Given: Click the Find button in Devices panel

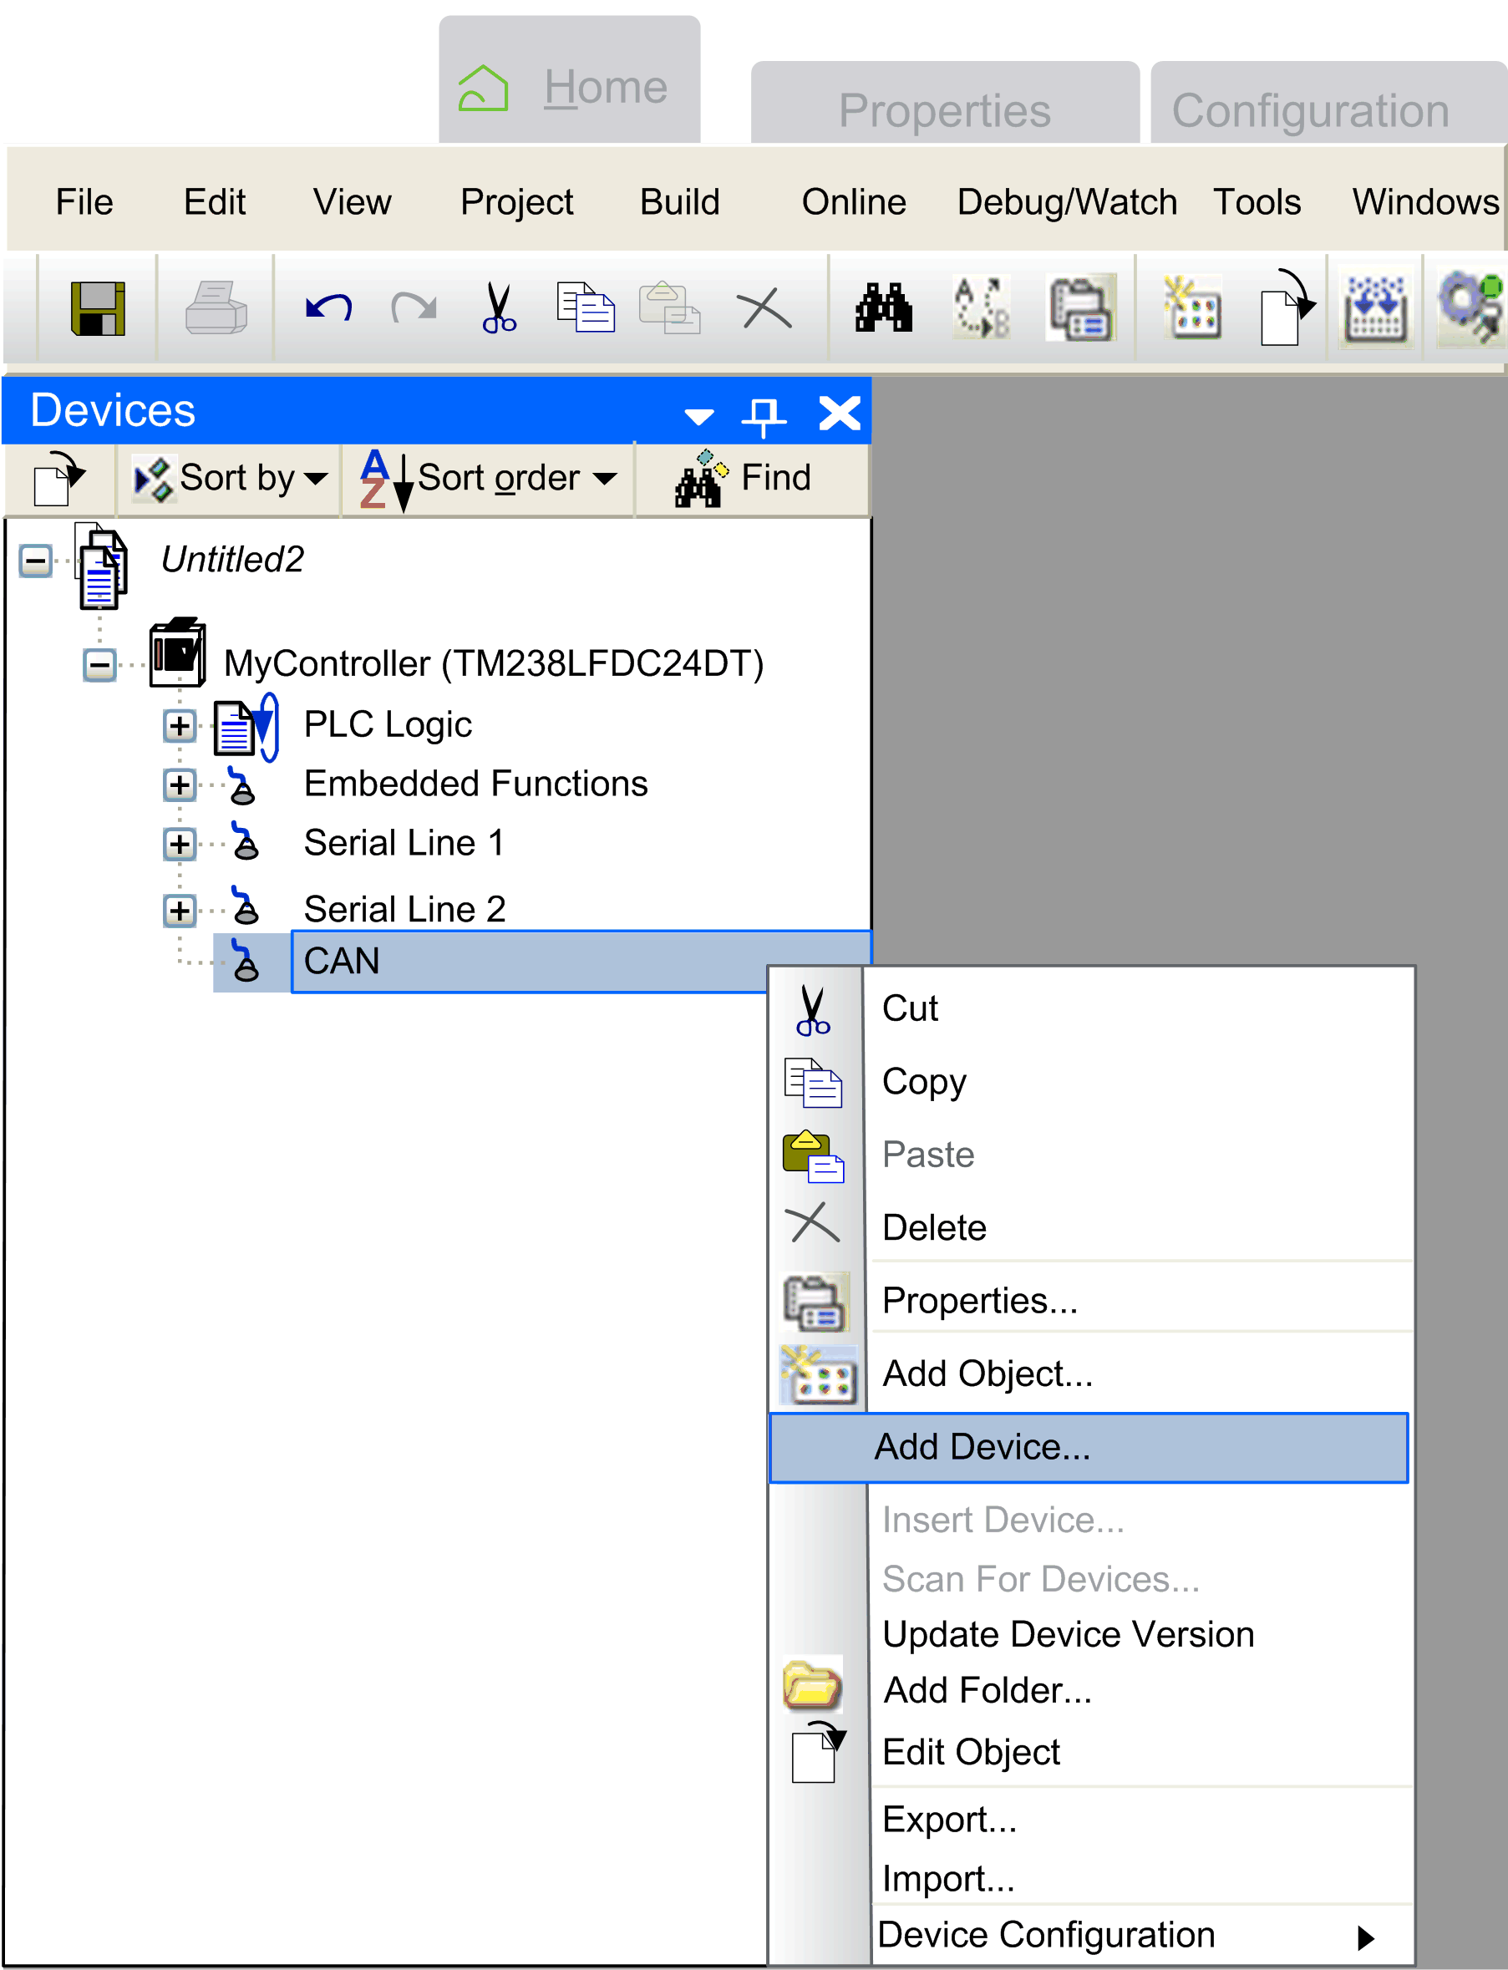Looking at the screenshot, I should coord(745,479).
